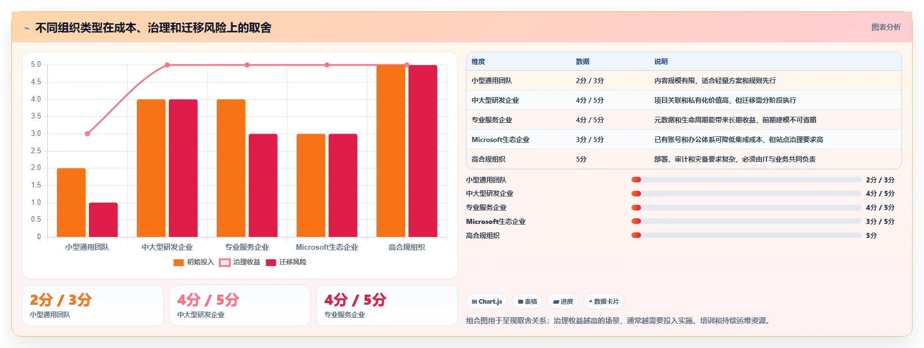Screen dimensions: 924x348
Task: Toggle the 治理收益 legend item
Action: coord(240,262)
